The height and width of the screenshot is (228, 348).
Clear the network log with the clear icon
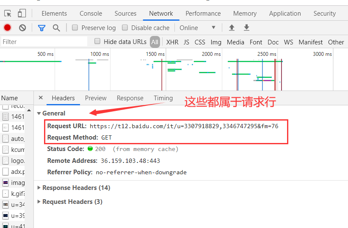[x=22, y=28]
